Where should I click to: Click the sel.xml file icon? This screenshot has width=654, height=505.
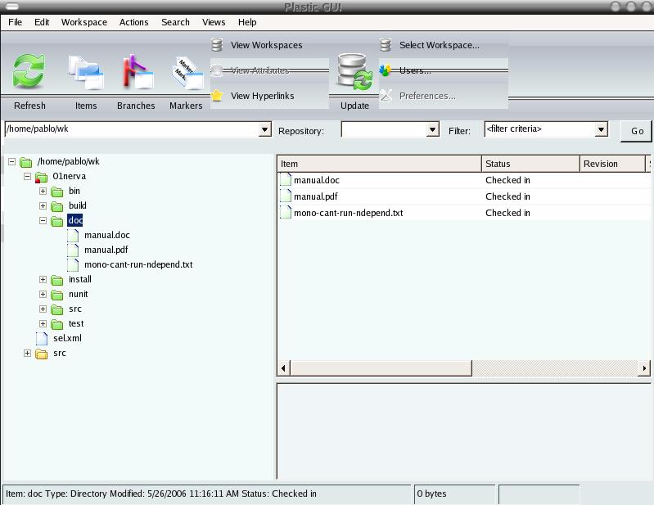coord(42,338)
